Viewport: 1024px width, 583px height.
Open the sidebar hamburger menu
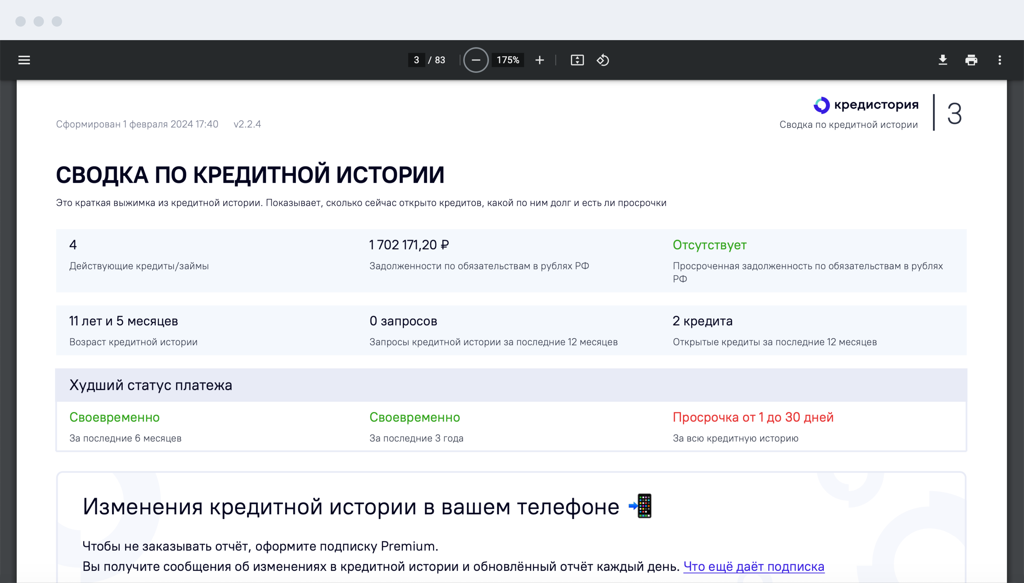[24, 60]
